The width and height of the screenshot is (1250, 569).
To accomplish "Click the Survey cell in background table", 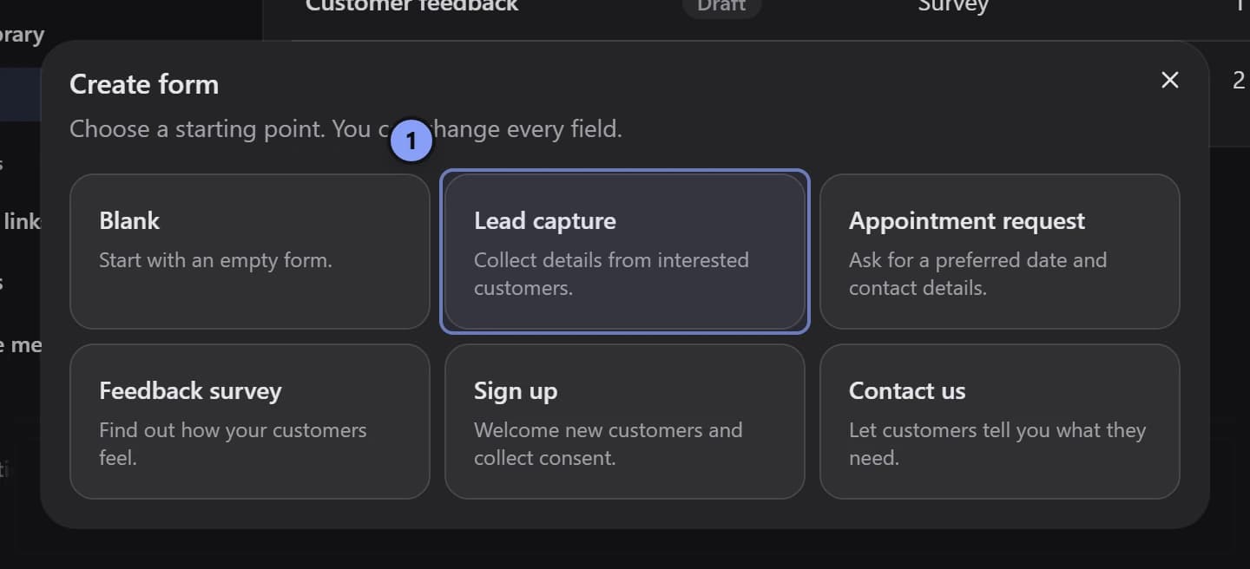I will (953, 7).
